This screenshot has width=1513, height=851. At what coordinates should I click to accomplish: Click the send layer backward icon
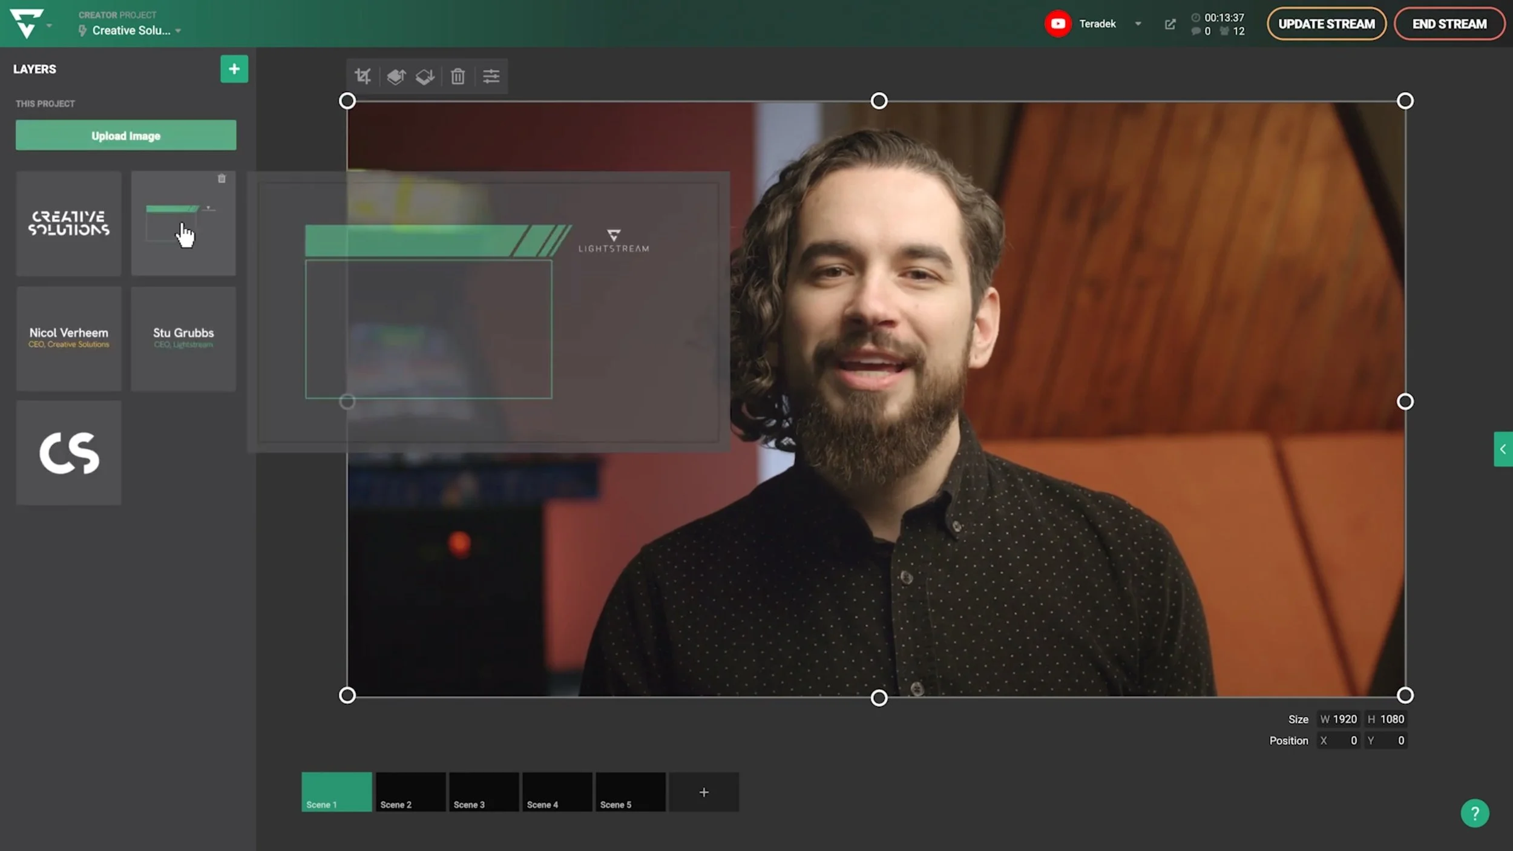pos(425,76)
